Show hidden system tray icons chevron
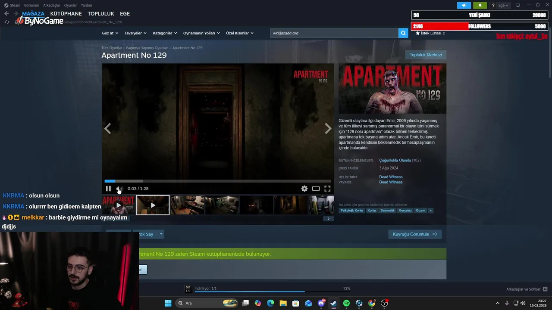This screenshot has height=310, width=552. tap(497, 303)
